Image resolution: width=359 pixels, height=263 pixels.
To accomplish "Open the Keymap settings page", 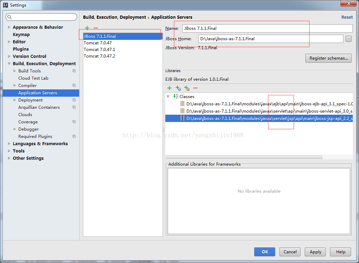I will (21, 34).
